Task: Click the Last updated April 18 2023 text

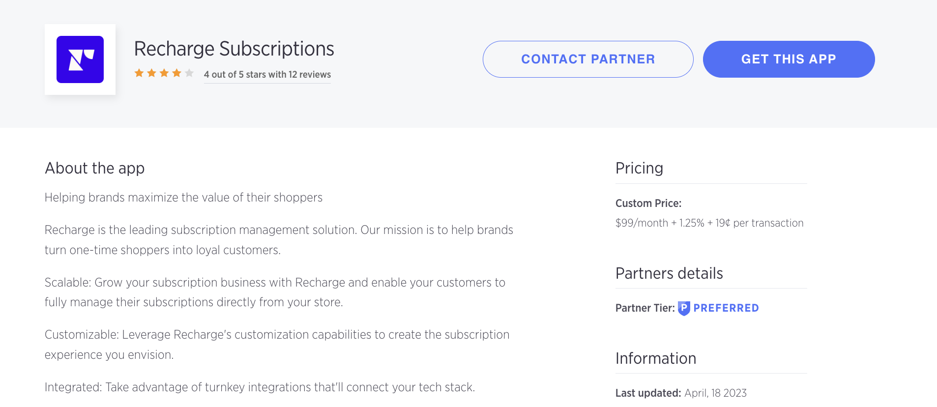Action: pyautogui.click(x=681, y=393)
